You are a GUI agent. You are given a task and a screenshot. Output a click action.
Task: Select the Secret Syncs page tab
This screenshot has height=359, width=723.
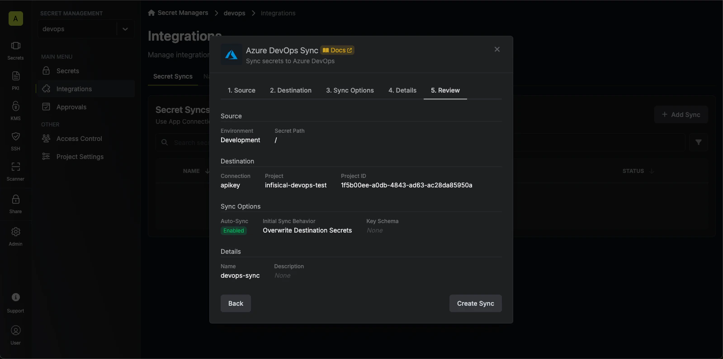pos(173,76)
